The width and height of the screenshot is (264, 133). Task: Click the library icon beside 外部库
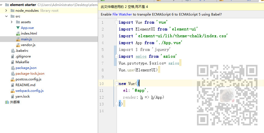7,102
